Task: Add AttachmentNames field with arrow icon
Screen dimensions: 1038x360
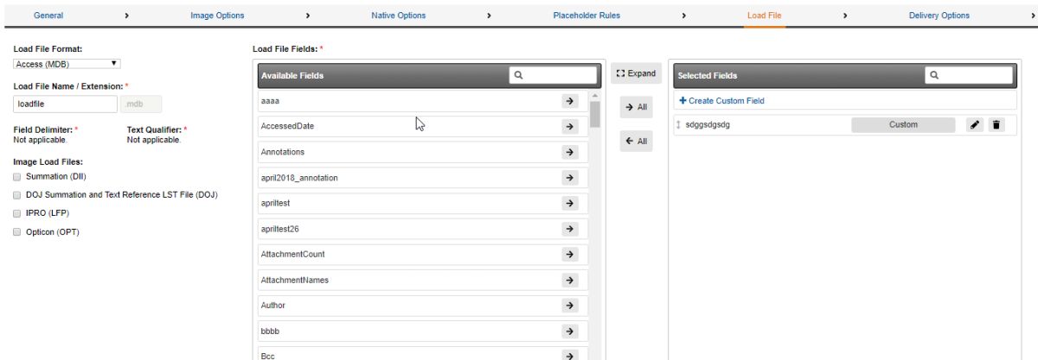Action: [x=569, y=280]
